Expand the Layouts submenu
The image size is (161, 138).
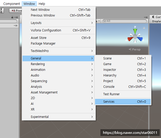59,23
